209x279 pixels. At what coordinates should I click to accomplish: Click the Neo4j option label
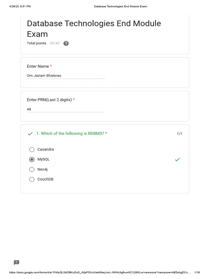42,169
